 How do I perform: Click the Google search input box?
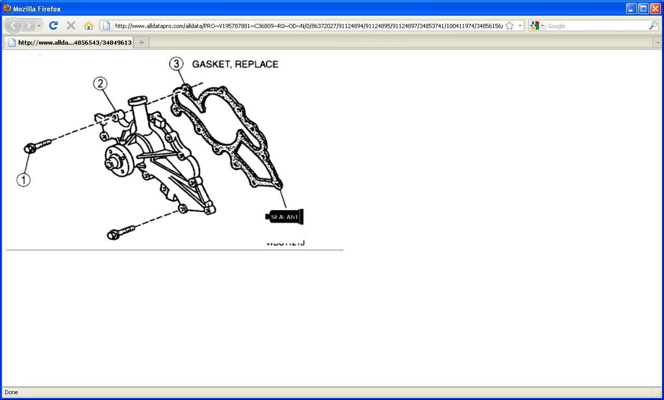click(597, 25)
